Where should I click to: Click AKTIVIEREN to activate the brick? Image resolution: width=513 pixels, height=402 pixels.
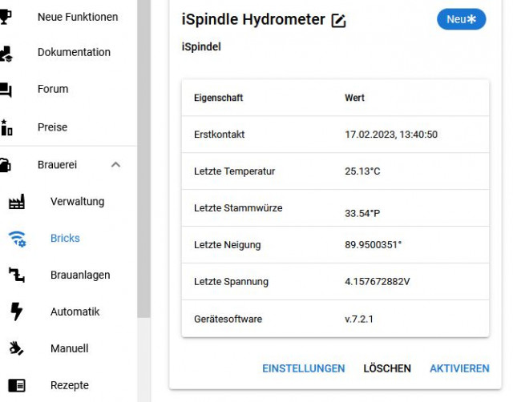tap(459, 368)
